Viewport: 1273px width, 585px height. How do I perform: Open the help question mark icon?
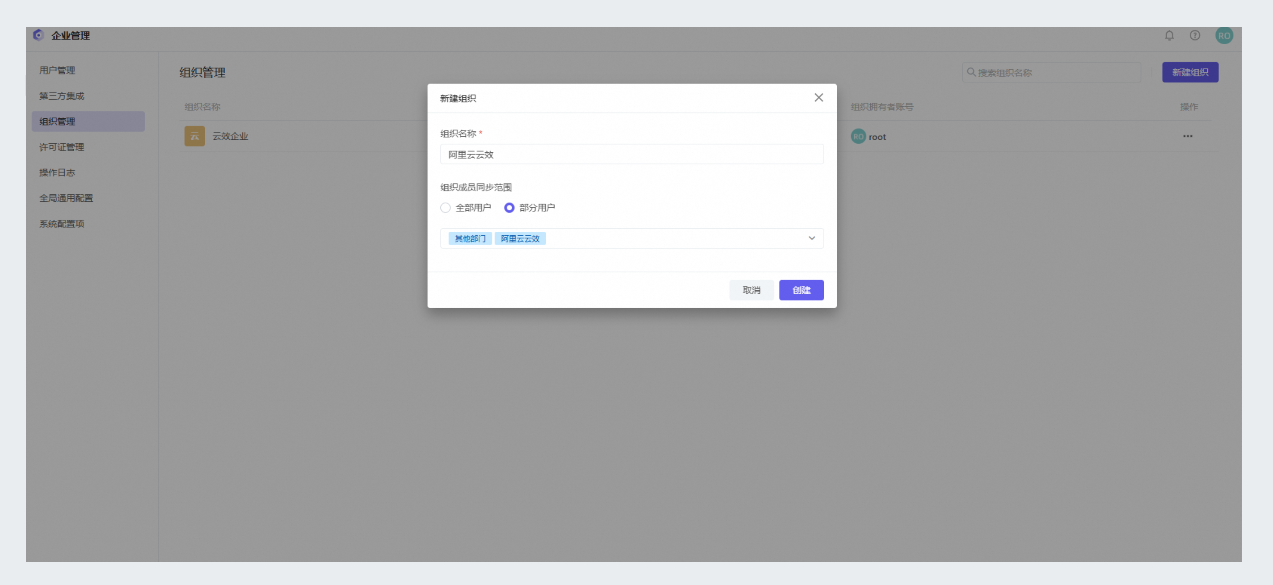(x=1194, y=36)
